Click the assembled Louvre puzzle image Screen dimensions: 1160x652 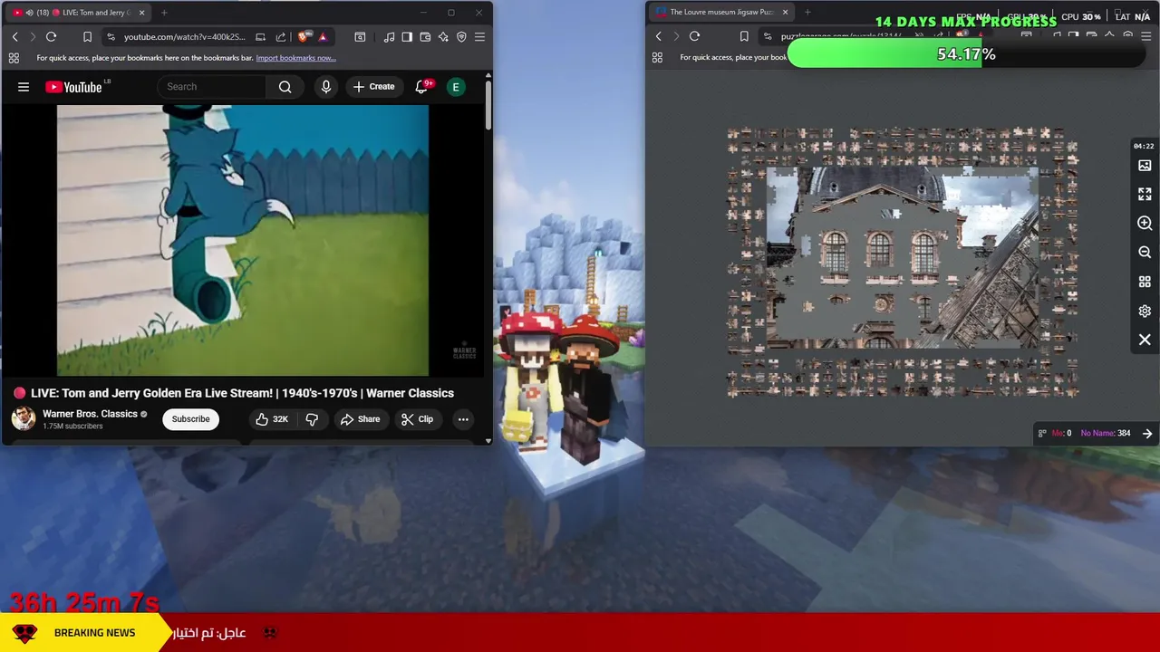(x=903, y=257)
